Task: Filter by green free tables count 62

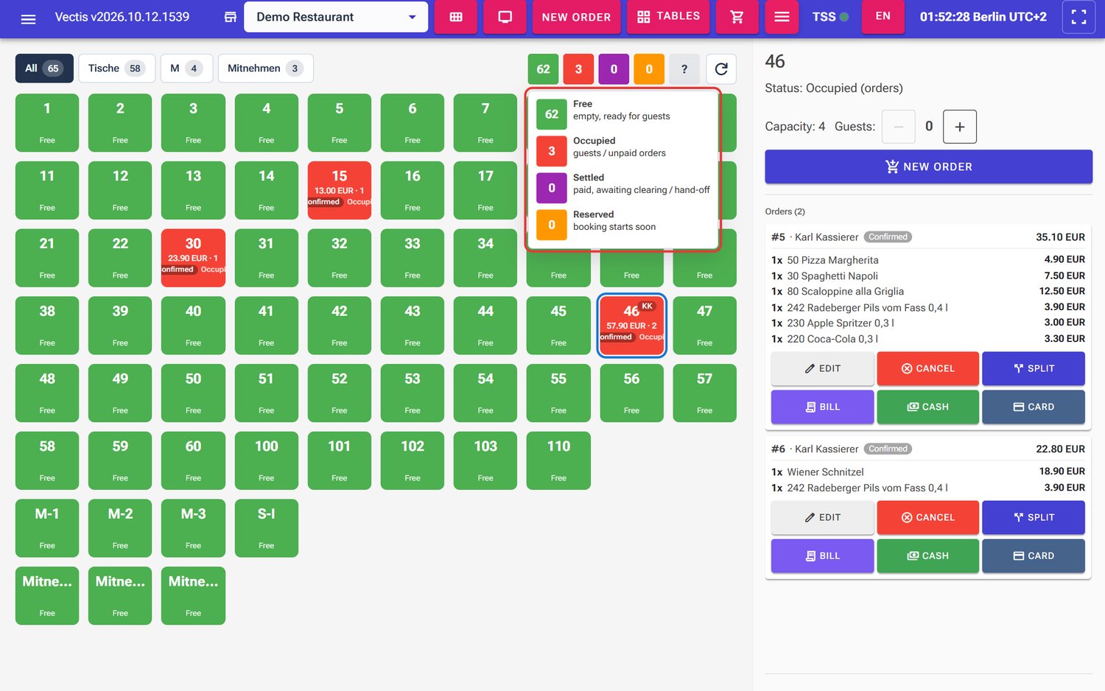Action: tap(543, 69)
